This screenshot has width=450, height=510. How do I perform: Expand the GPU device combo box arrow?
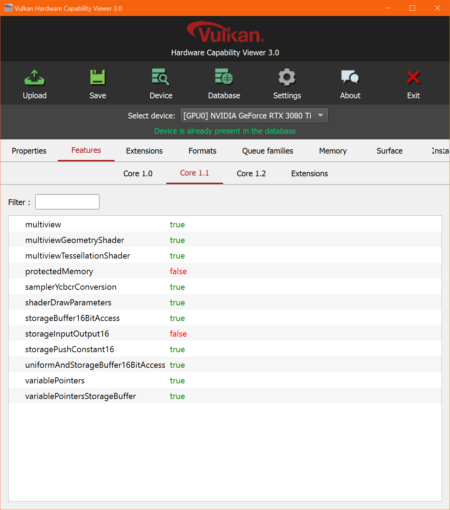tap(320, 115)
